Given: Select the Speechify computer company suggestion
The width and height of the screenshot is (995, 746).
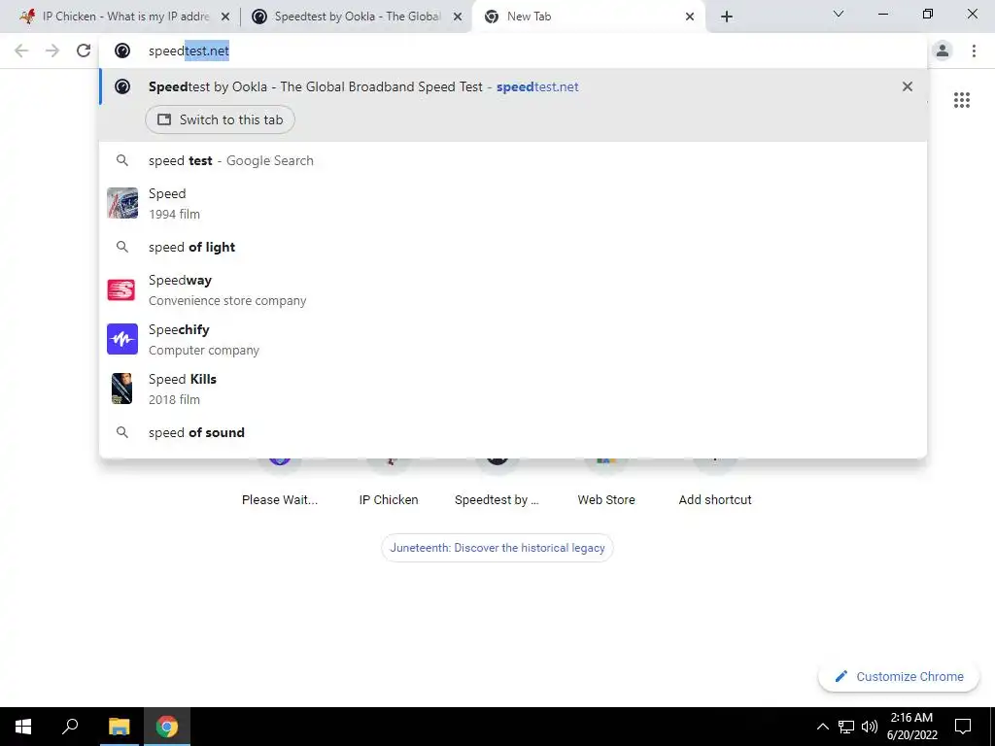Looking at the screenshot, I should (x=513, y=339).
